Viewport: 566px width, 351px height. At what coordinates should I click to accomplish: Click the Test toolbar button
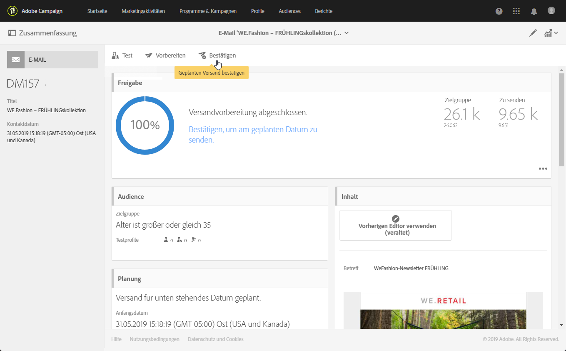tap(122, 55)
